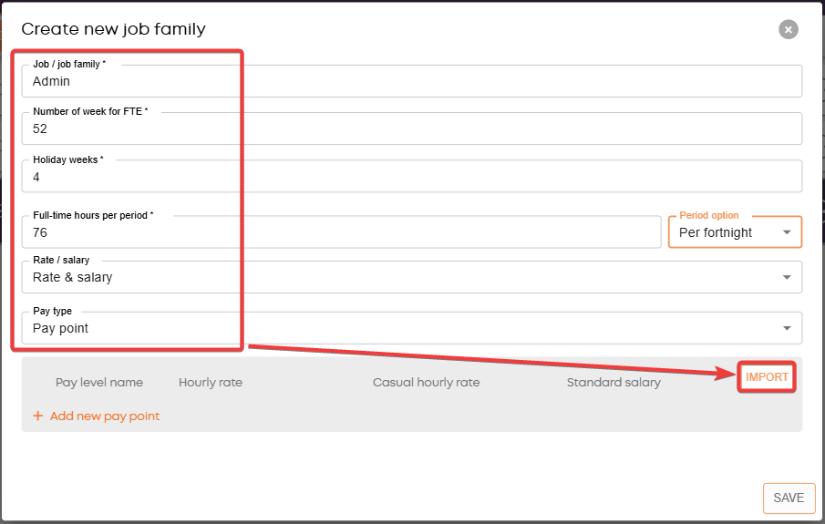Click the 'Create new job family' dialog title
The width and height of the screenshot is (825, 524).
(x=114, y=29)
